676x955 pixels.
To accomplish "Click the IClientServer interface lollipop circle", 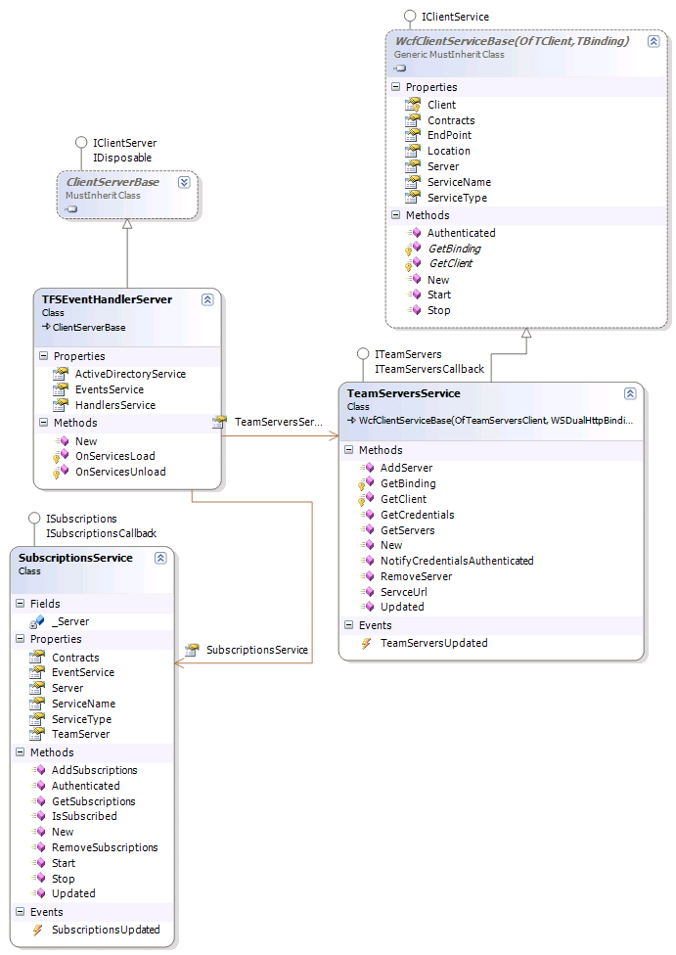I will pyautogui.click(x=81, y=143).
